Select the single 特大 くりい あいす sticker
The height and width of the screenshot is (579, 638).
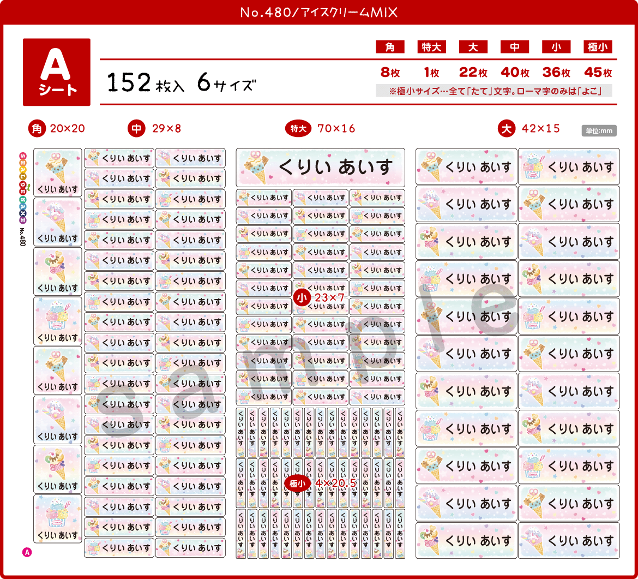click(320, 168)
